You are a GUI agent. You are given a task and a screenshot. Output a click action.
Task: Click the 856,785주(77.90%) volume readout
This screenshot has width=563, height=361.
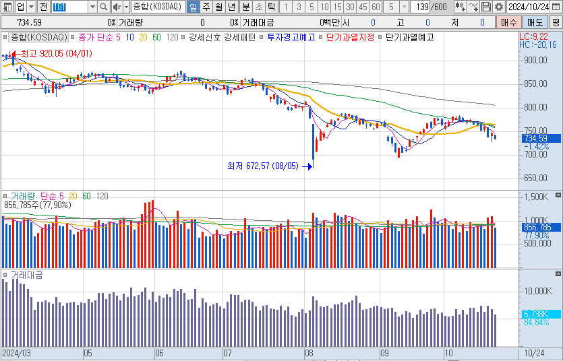click(x=38, y=205)
